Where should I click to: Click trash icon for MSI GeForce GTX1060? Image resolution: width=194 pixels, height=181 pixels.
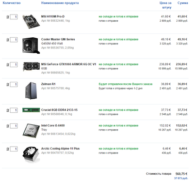click(x=7, y=65)
